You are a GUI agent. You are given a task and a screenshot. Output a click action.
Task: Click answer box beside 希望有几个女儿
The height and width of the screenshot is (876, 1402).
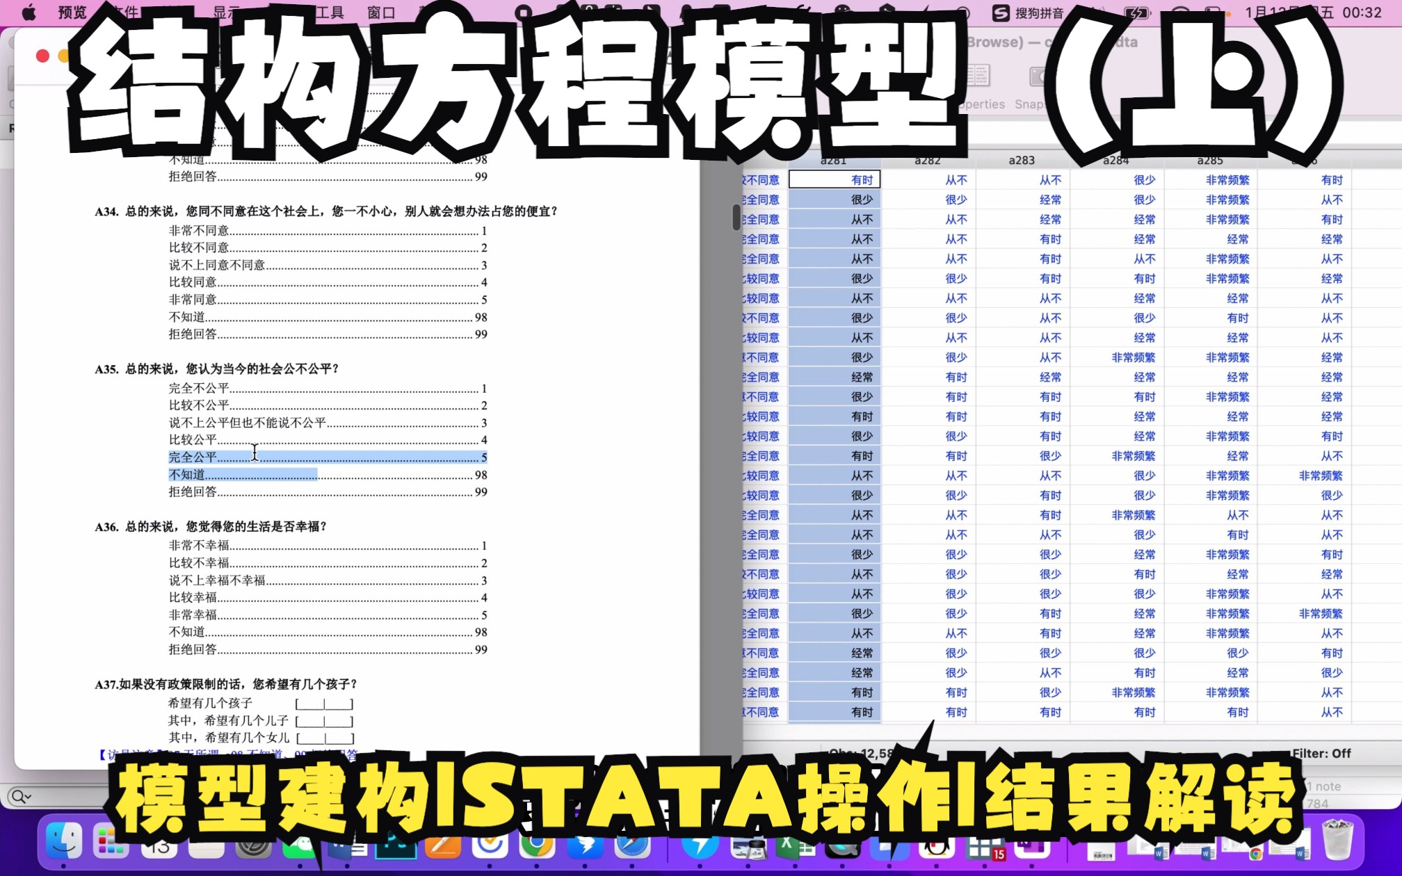tap(325, 738)
